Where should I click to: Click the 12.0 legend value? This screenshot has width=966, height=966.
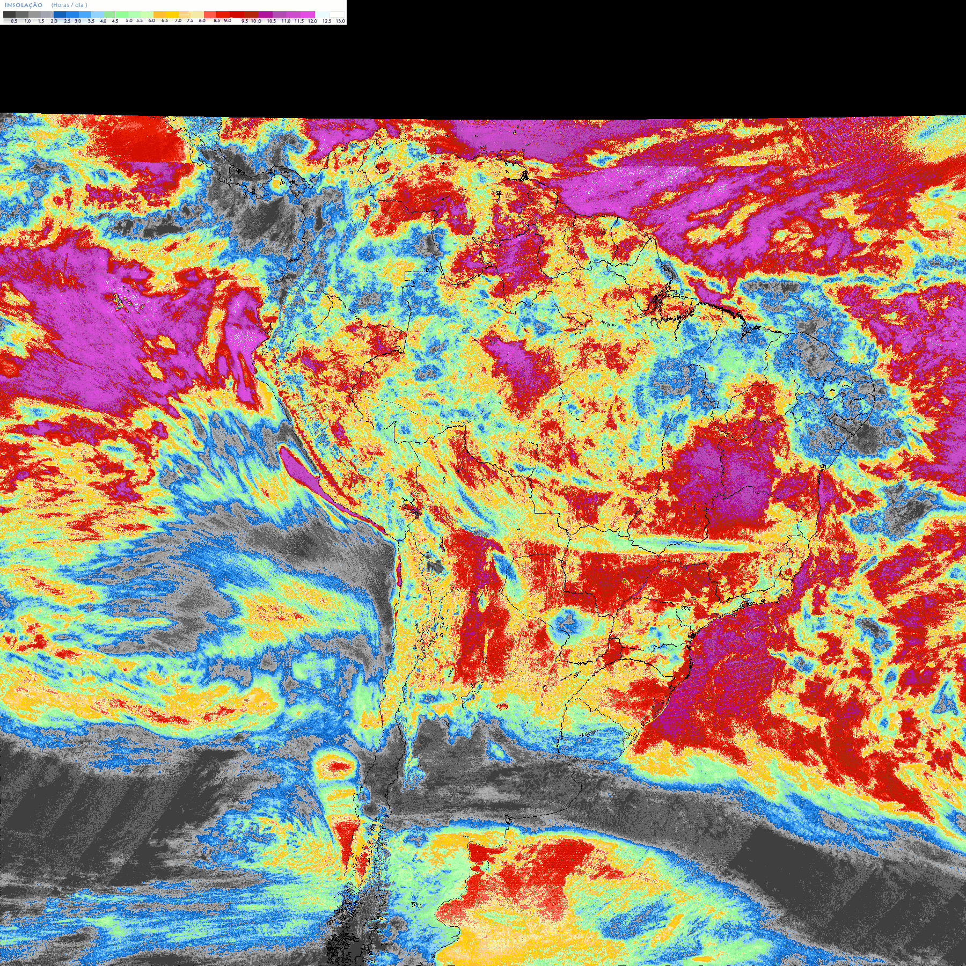pos(312,21)
